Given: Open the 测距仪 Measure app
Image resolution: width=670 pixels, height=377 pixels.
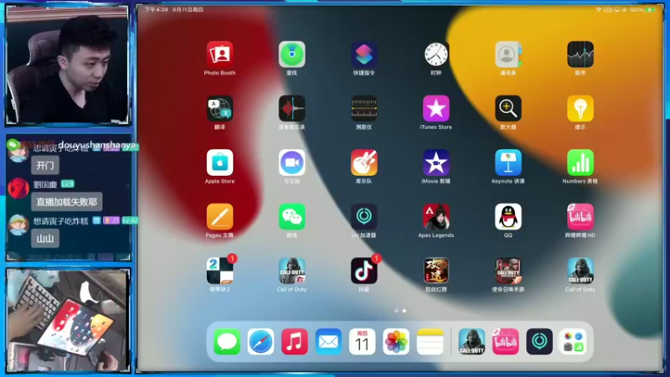Looking at the screenshot, I should pyautogui.click(x=363, y=109).
